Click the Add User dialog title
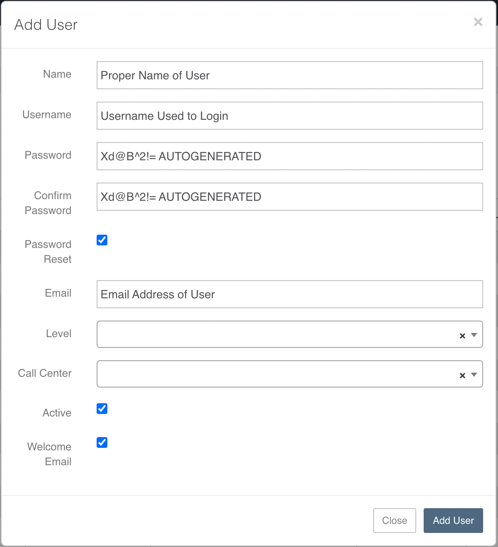Image resolution: width=498 pixels, height=547 pixels. (x=45, y=25)
